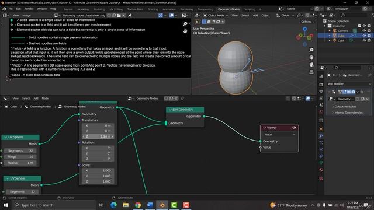Open Blender from the Windows taskbar
This screenshot has width=374, height=210.
[x=162, y=205]
